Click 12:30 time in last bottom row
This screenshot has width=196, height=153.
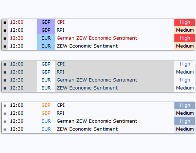[x=17, y=129]
